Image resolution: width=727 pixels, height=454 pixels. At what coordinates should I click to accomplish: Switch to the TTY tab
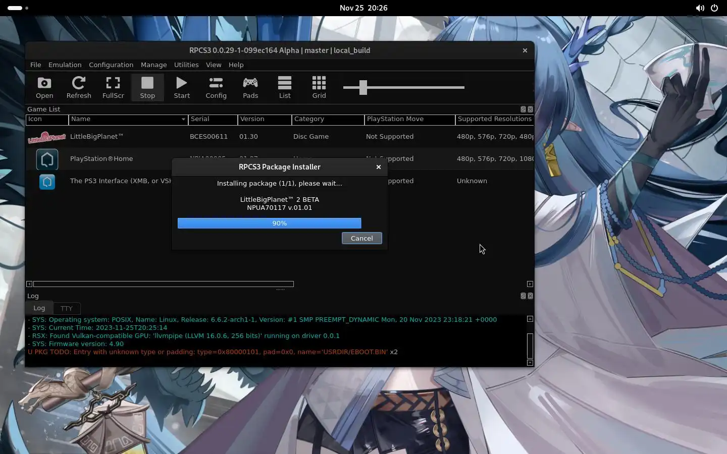pyautogui.click(x=67, y=308)
